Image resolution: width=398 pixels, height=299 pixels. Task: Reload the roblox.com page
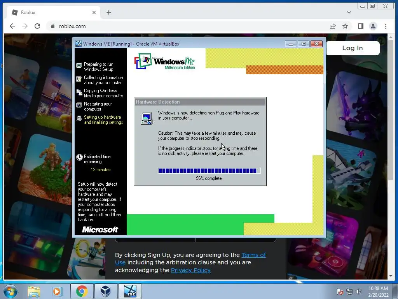[37, 26]
